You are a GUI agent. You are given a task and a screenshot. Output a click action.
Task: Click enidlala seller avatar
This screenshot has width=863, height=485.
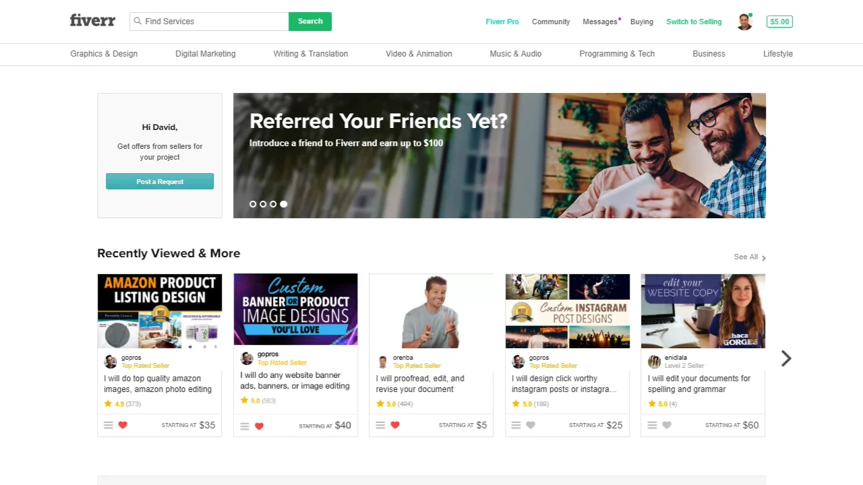pyautogui.click(x=654, y=362)
